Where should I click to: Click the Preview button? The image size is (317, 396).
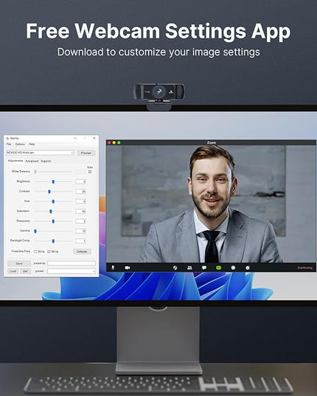86,153
